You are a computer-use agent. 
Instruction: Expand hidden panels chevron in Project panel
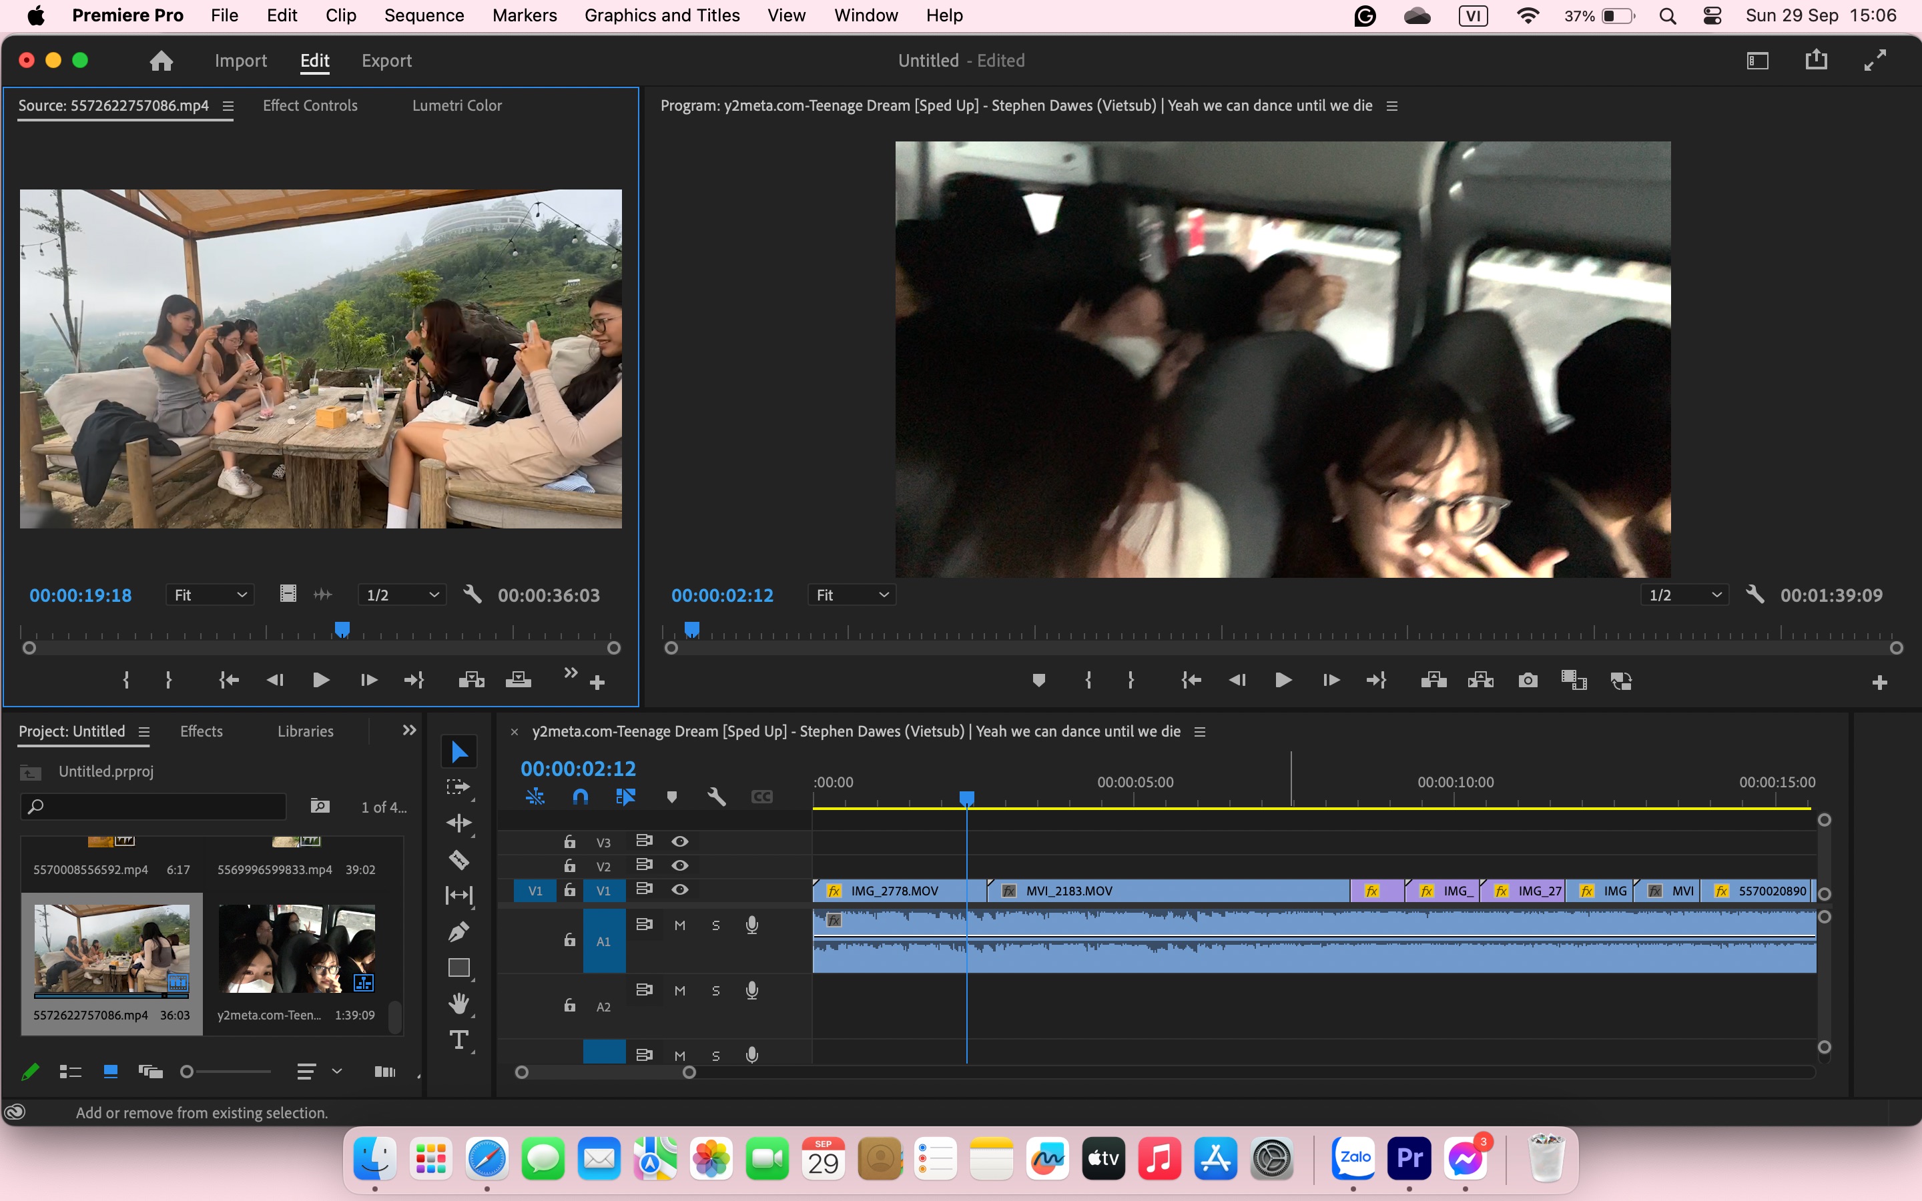[409, 731]
